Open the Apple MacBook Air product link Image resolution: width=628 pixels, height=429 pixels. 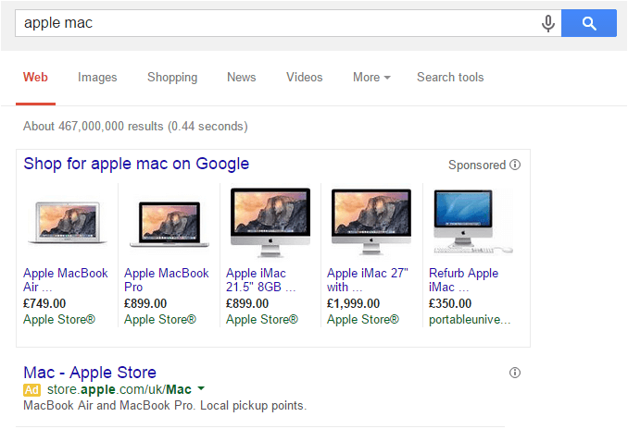tap(65, 280)
